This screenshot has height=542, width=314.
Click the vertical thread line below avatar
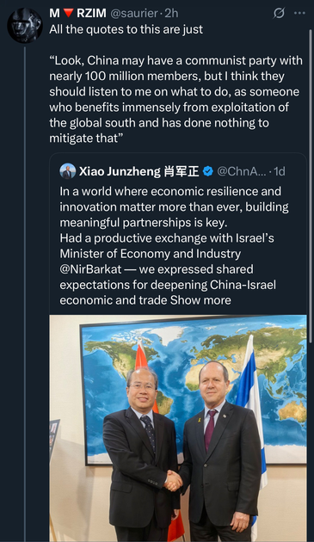(25, 294)
